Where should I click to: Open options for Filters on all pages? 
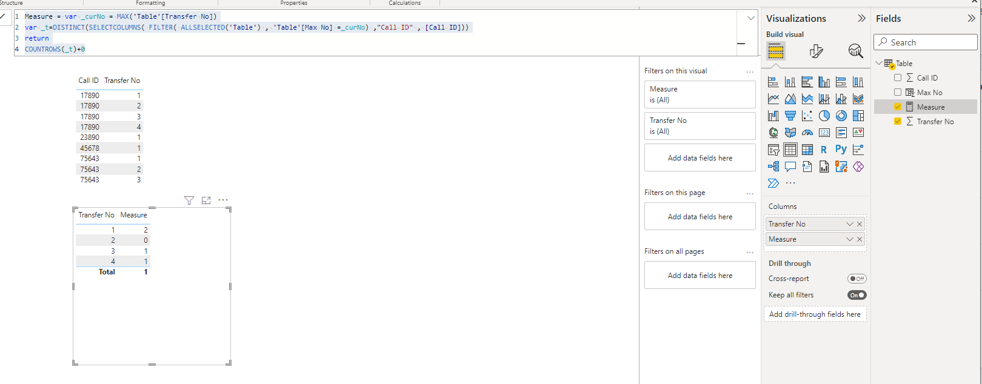pos(750,252)
